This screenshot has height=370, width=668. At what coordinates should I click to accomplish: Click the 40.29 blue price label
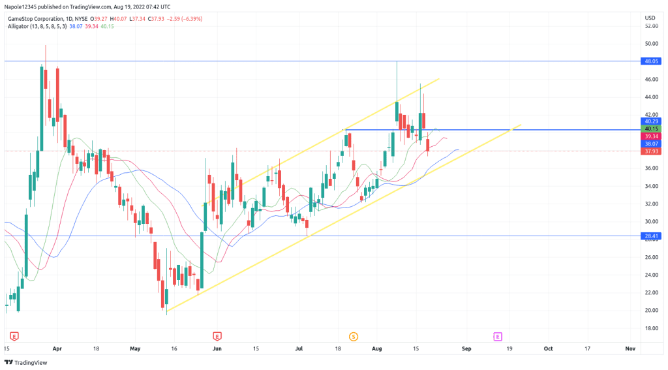[x=651, y=121]
